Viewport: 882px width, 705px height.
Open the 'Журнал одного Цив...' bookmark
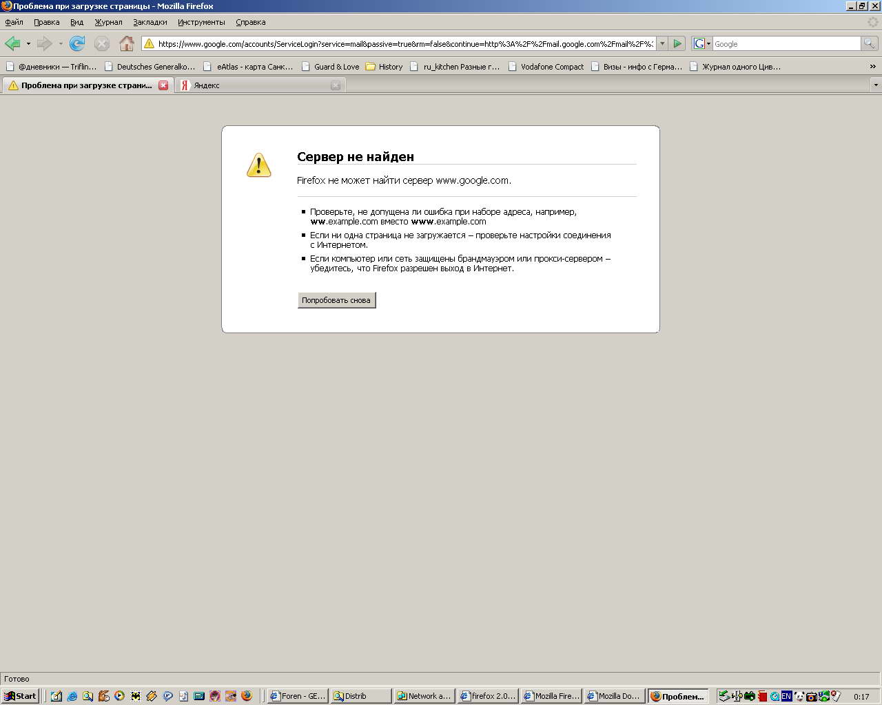click(x=735, y=67)
